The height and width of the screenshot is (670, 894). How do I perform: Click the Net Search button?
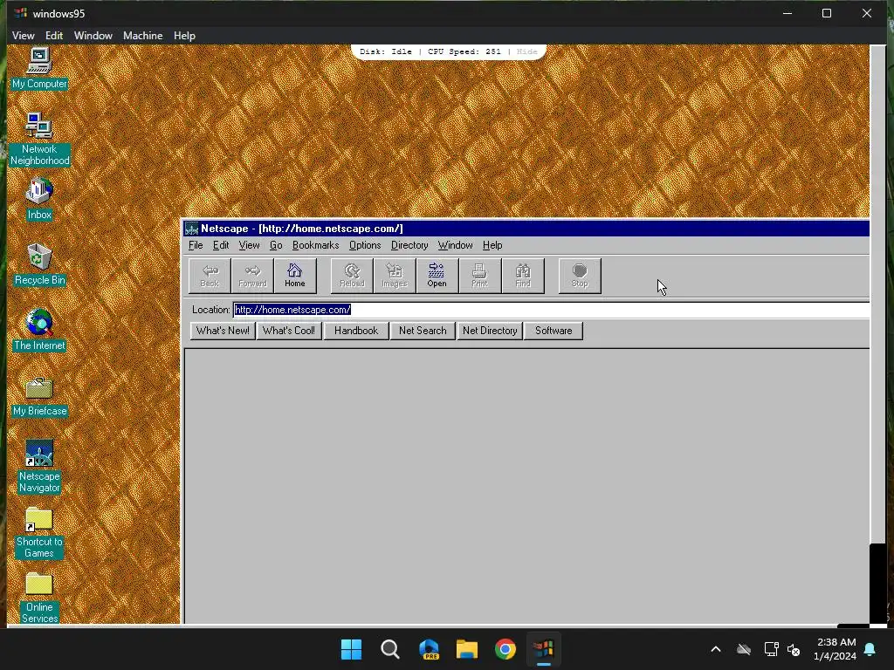tap(423, 331)
